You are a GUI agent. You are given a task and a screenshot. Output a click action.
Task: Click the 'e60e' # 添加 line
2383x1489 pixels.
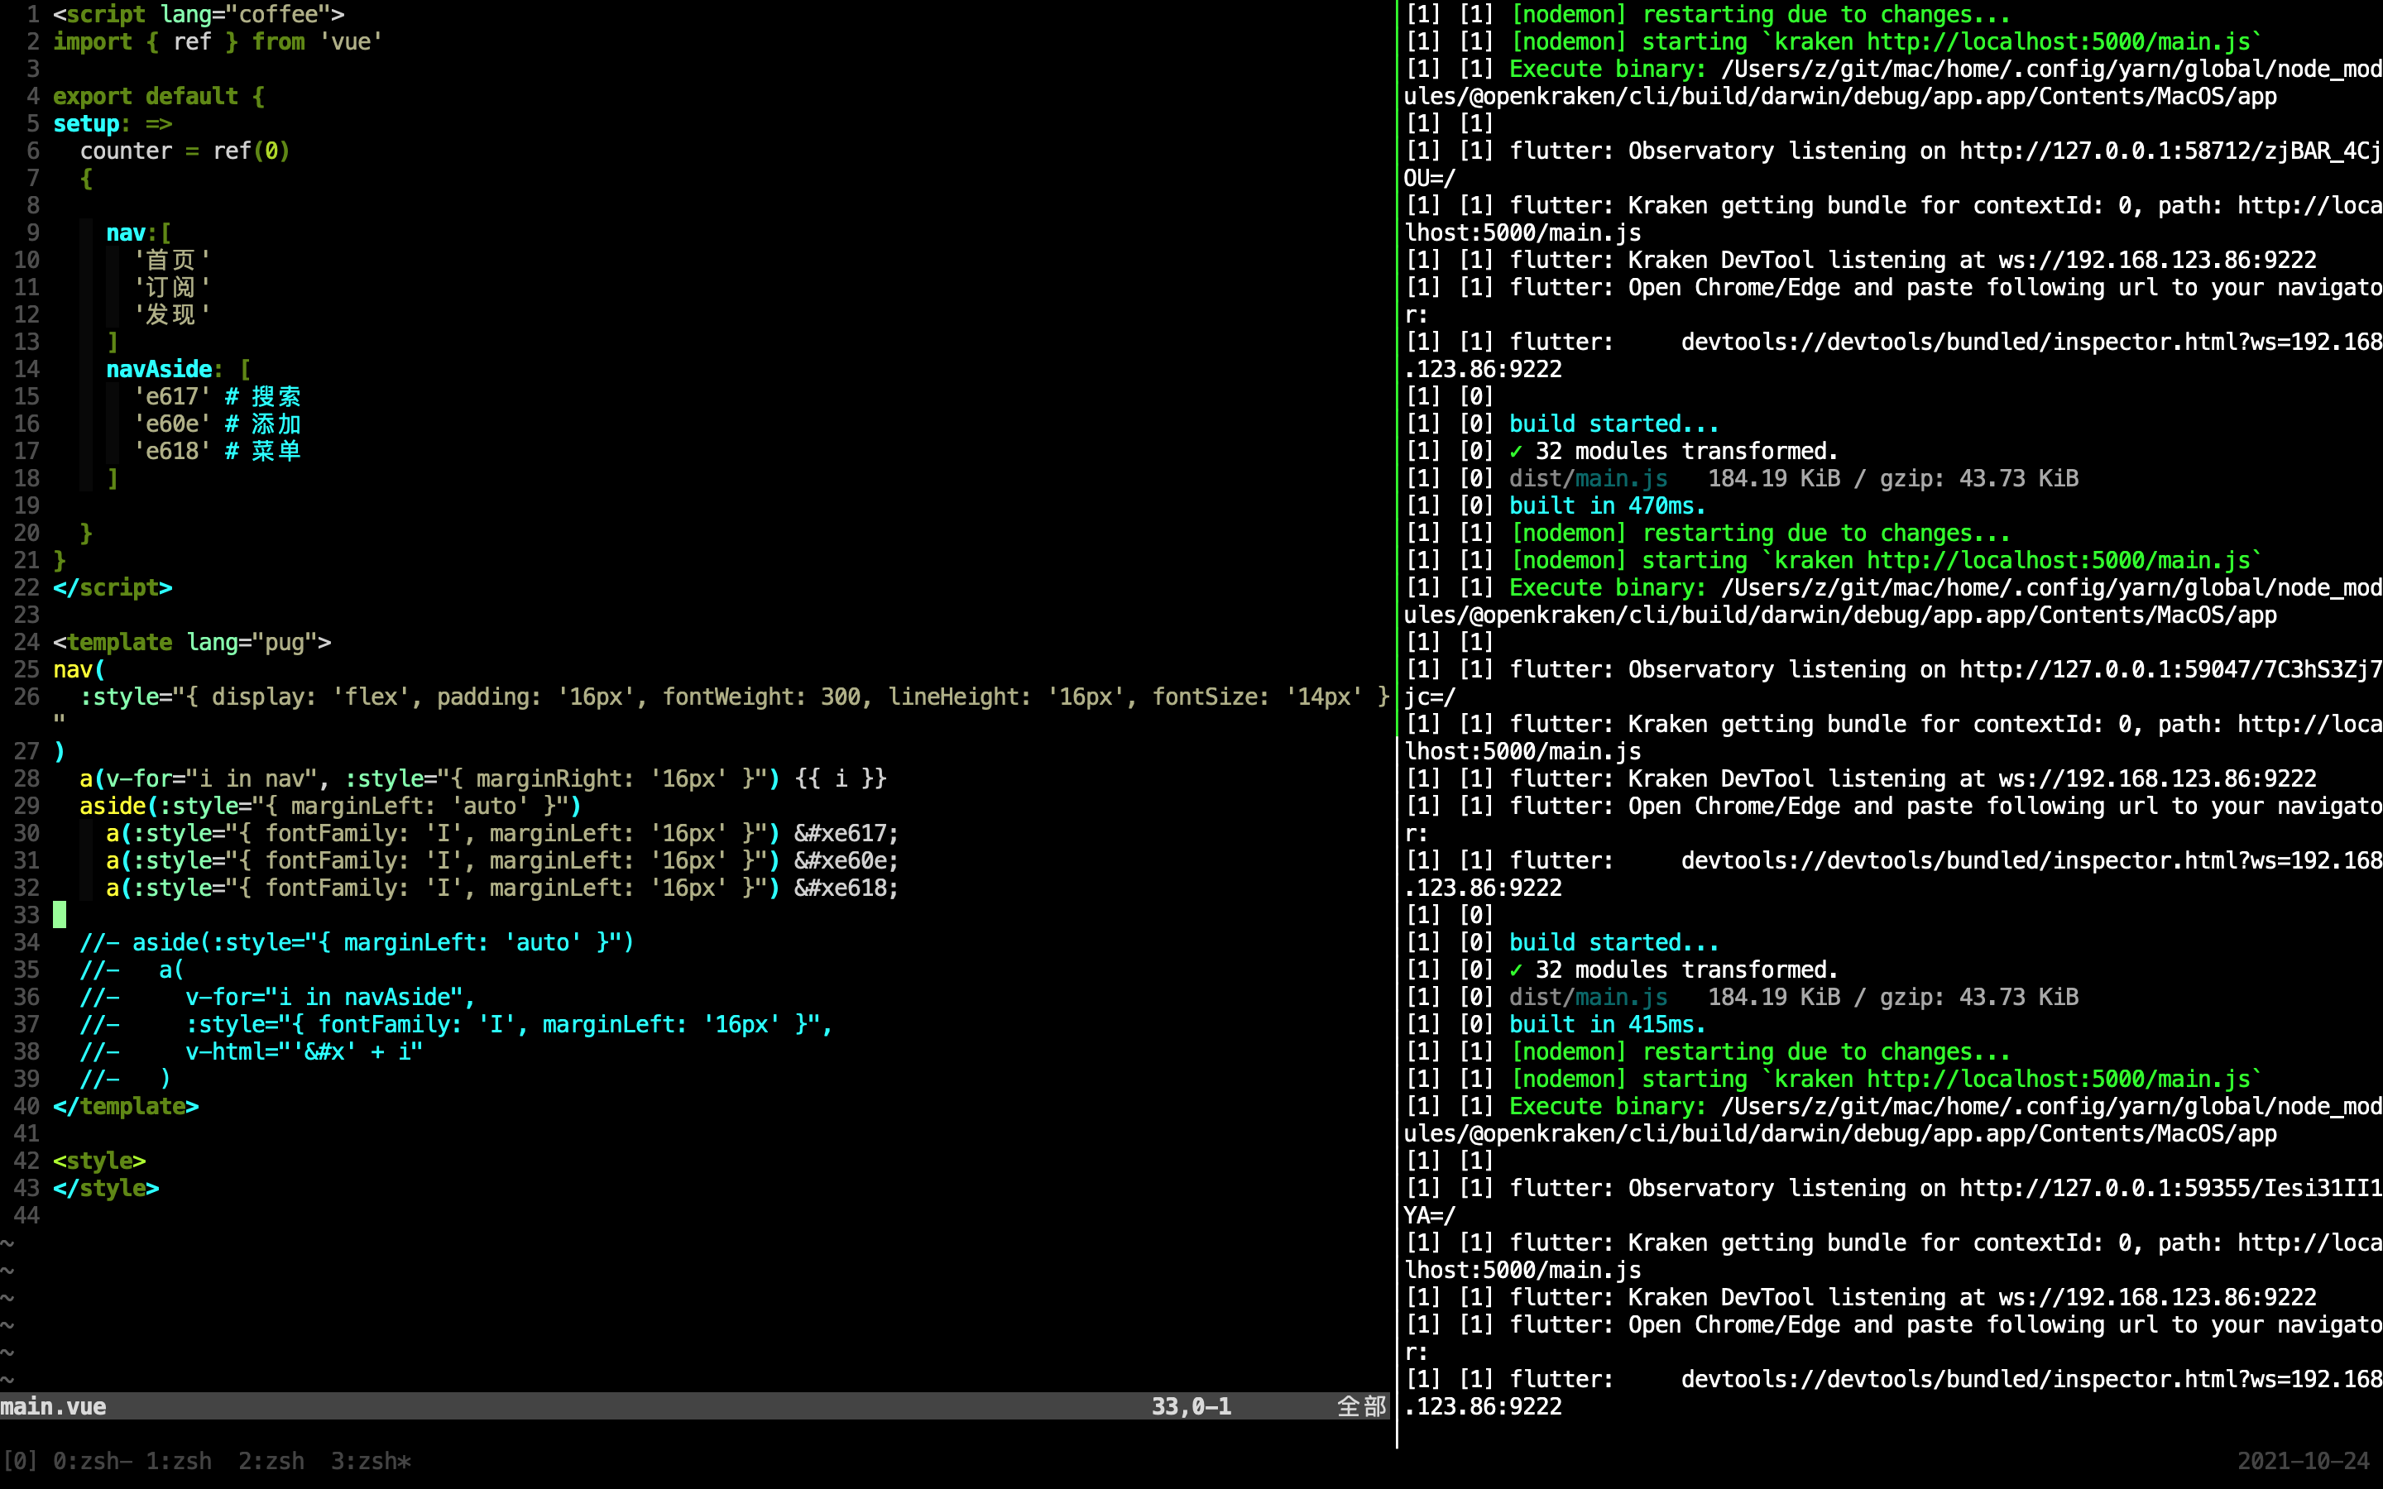click(x=218, y=424)
